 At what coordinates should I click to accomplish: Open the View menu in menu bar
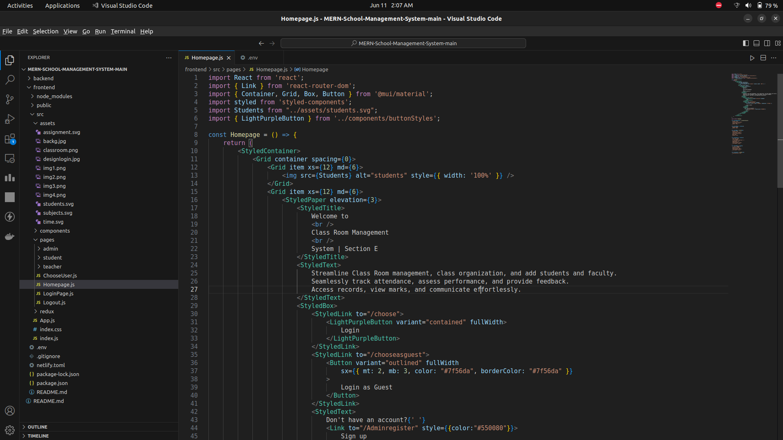tap(71, 31)
